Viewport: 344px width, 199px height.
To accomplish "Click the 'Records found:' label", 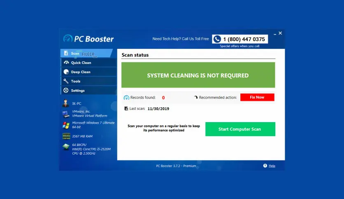I will [x=143, y=97].
